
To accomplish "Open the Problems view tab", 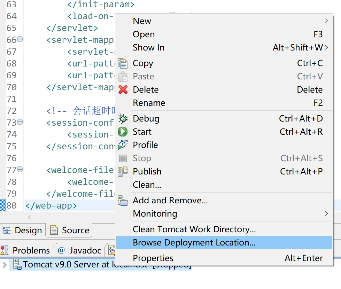I will click(26, 250).
